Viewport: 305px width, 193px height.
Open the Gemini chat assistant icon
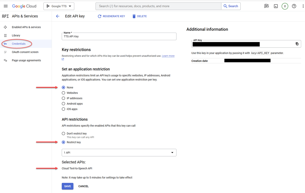click(267, 6)
